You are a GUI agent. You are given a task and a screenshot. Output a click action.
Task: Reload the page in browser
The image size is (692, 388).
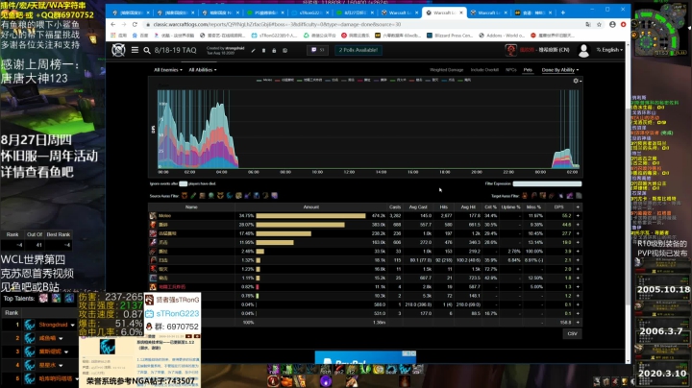(135, 24)
